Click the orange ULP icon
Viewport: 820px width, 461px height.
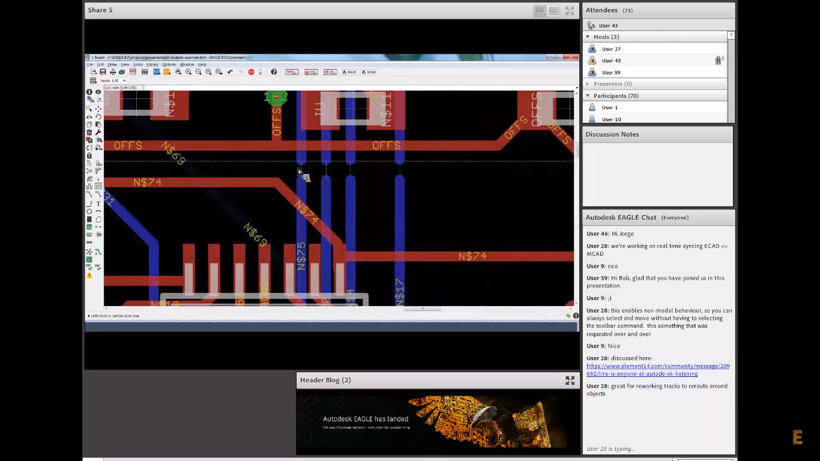pos(166,72)
